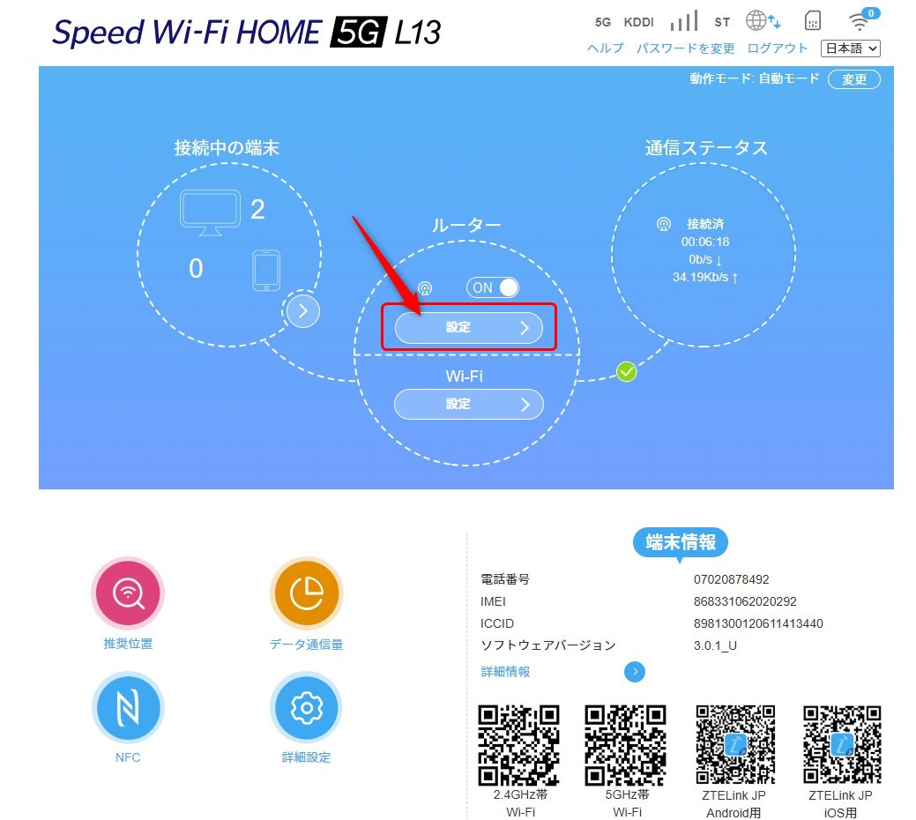
Task: Open the 詳細設定 gear icon
Action: 306,707
